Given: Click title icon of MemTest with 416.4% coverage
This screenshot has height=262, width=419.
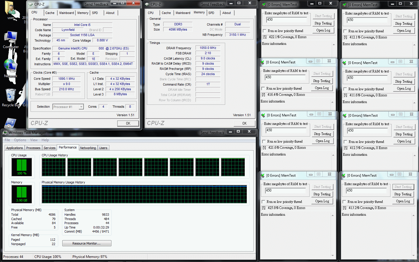Looking at the screenshot, I should click(x=262, y=62).
